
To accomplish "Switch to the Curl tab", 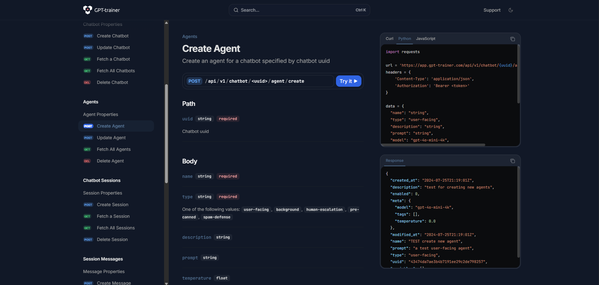I will [389, 39].
